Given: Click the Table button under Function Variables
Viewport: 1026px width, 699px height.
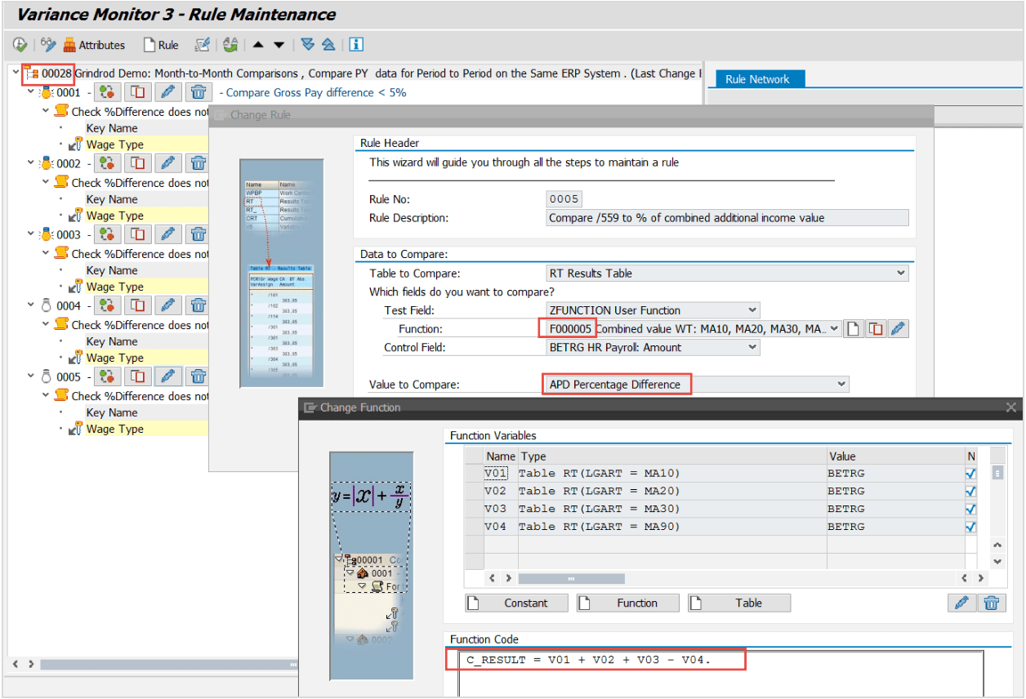Looking at the screenshot, I should (x=739, y=603).
